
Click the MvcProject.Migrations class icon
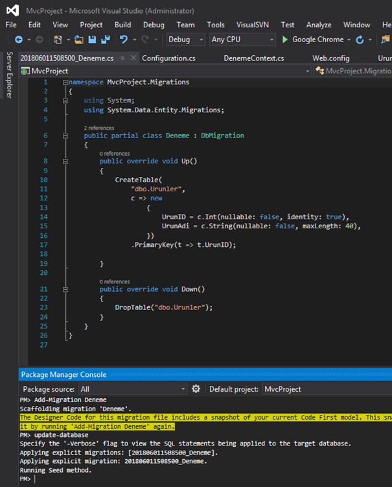[x=319, y=71]
